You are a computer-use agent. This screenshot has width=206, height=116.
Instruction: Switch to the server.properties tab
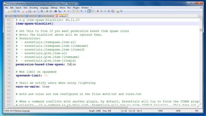pos(46,16)
